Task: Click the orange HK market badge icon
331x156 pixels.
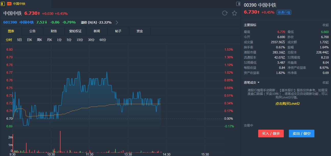Action: pos(9,4)
